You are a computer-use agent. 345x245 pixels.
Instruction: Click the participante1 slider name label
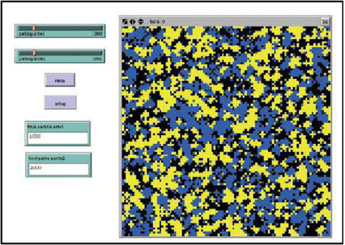coord(33,34)
